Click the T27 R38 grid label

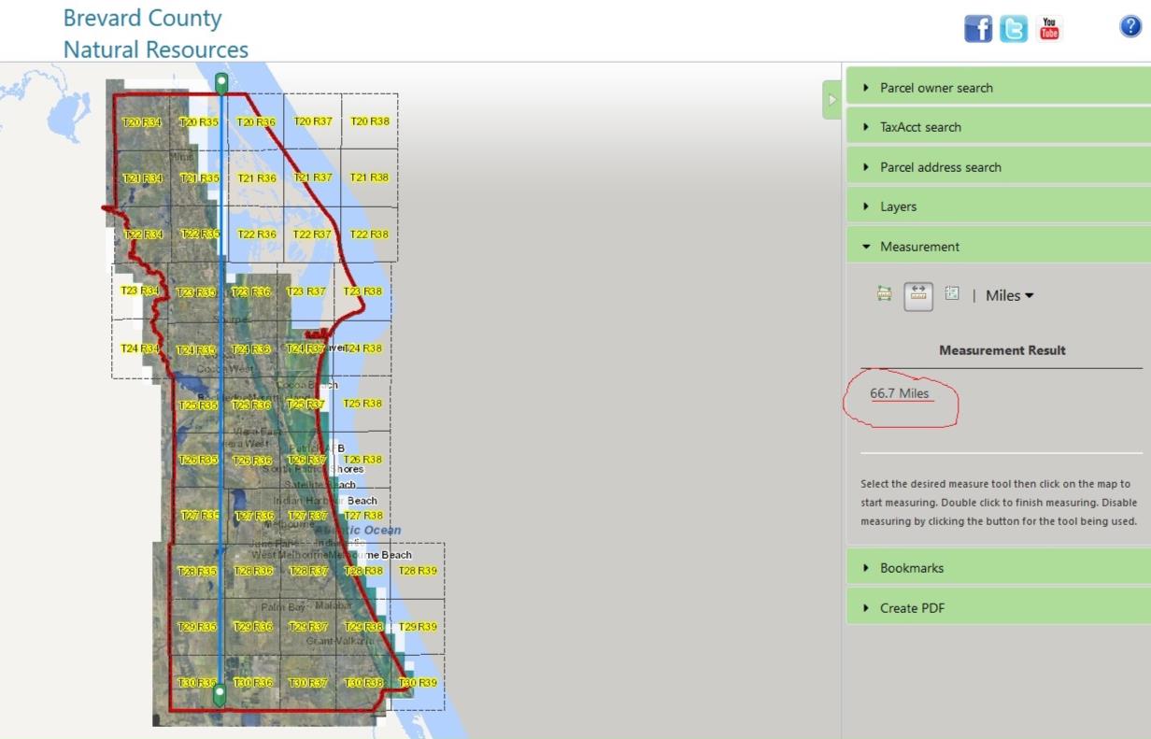pos(362,516)
